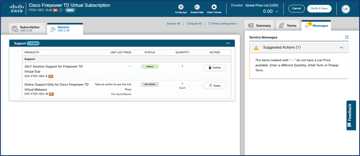Collapse the Support section chevron
This screenshot has height=156, width=360.
[228, 43]
